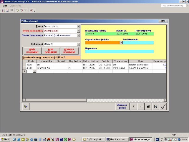189x142 pixels.
Task: Expand the Status dokumenta combo box
Action: [78, 35]
